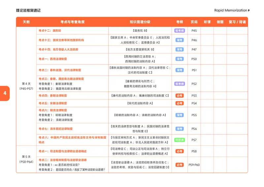Click the 低考频 badge in the P52 row

pyautogui.click(x=180, y=84)
